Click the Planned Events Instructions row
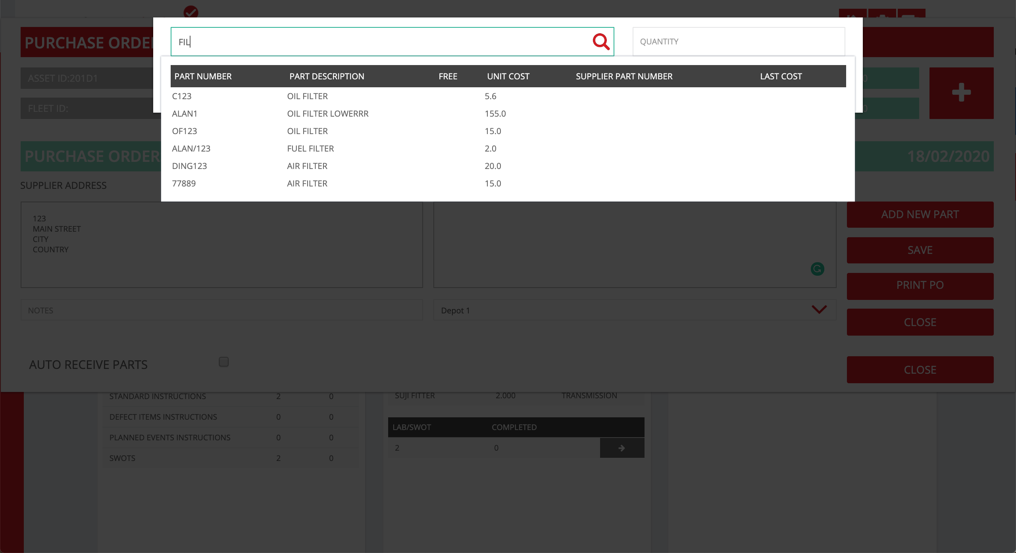This screenshot has height=553, width=1016. pos(230,438)
